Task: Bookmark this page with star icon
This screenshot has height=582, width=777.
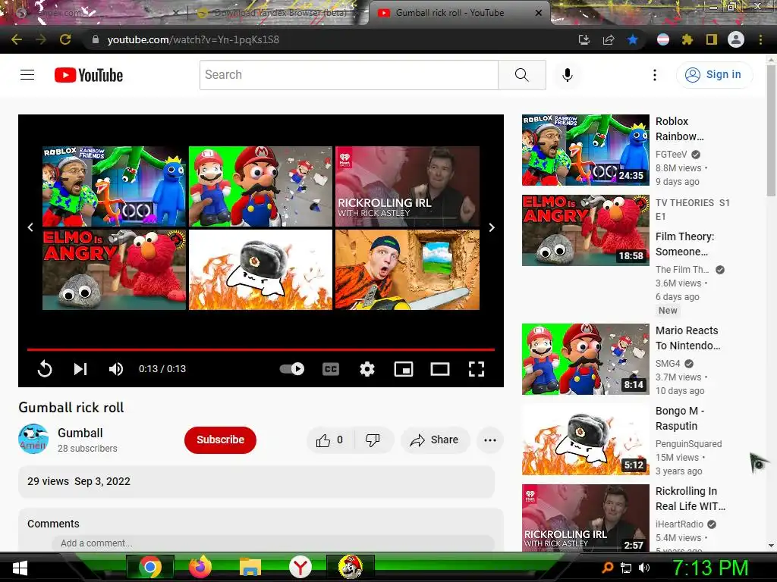Action: click(633, 39)
